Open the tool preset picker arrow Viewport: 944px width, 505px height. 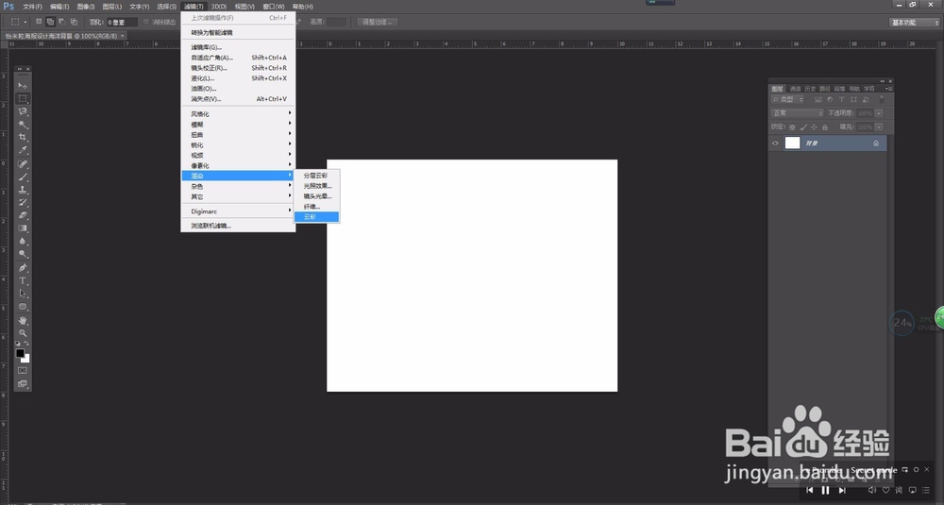click(25, 22)
